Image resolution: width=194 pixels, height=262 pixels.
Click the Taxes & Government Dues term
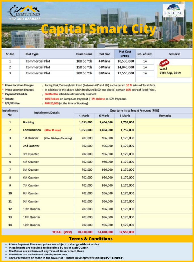[47, 251]
